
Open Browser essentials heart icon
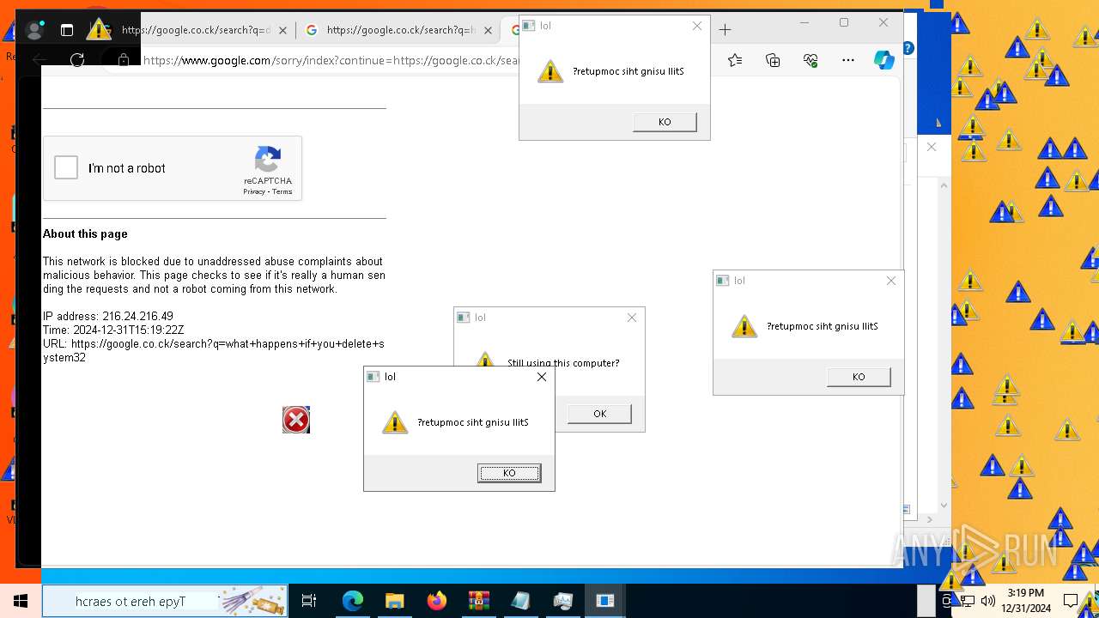point(811,60)
